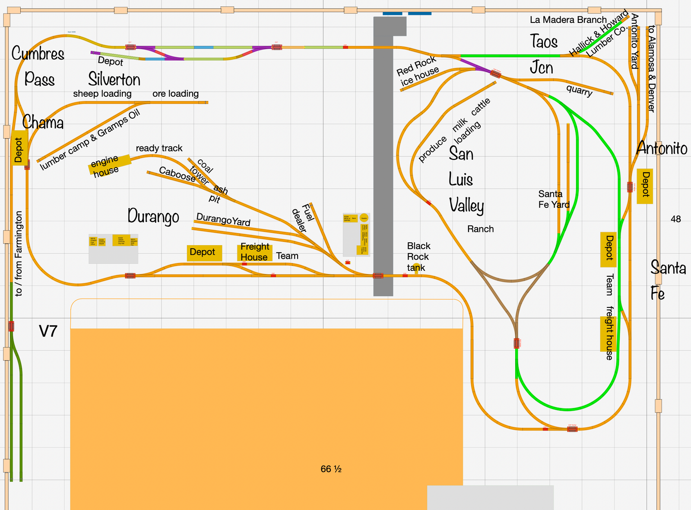Select the Silverton town name label
Viewport: 691px width, 510px height.
point(114,79)
